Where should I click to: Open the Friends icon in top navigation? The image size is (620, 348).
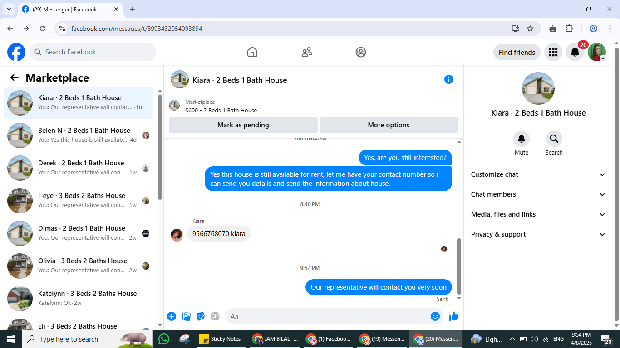[x=307, y=52]
